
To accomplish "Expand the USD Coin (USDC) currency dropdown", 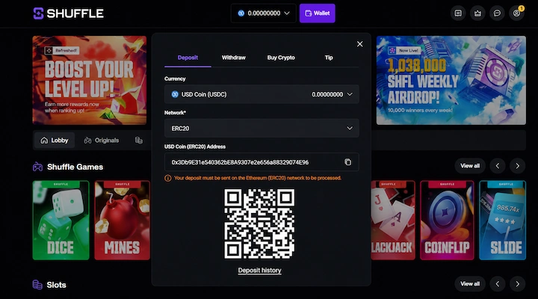I will click(262, 94).
